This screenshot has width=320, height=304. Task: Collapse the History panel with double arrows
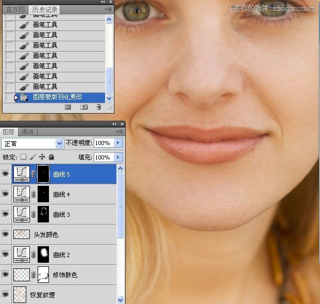[103, 2]
